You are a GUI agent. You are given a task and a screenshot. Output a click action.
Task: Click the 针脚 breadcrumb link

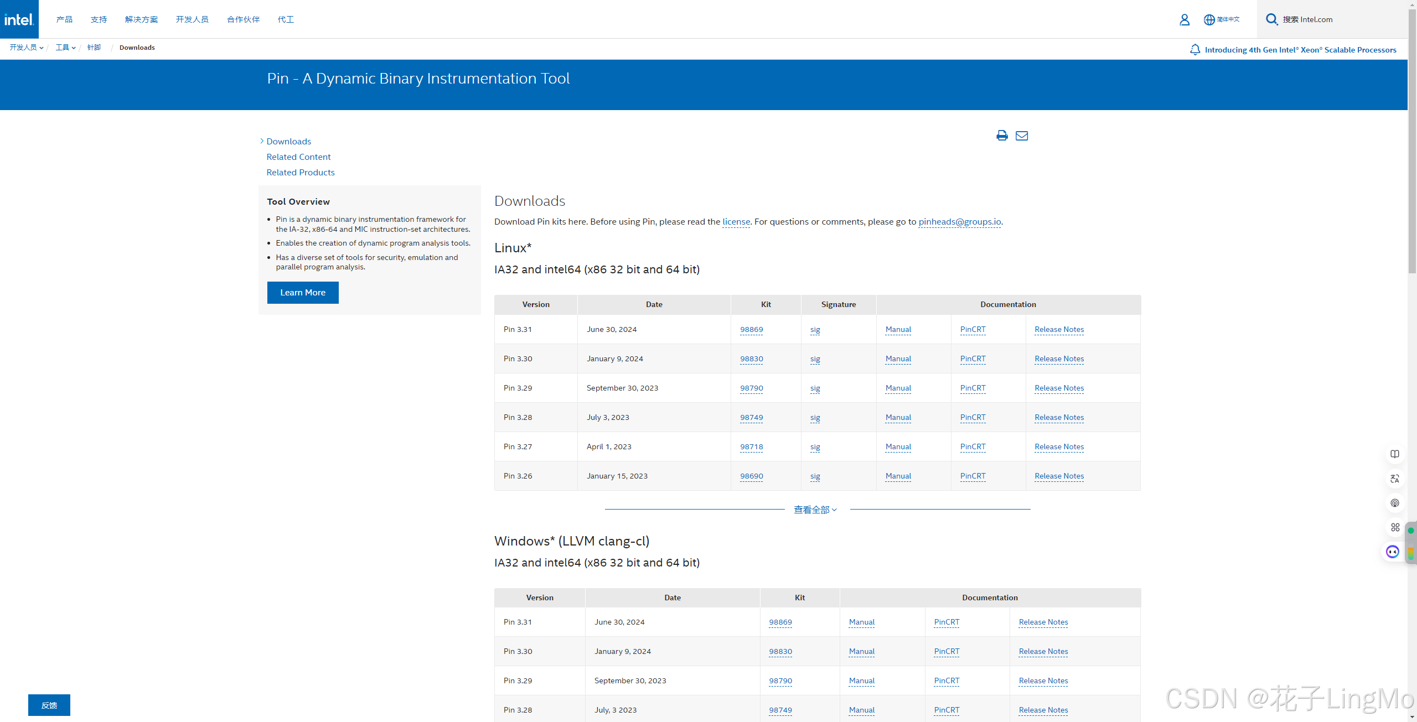tap(94, 48)
